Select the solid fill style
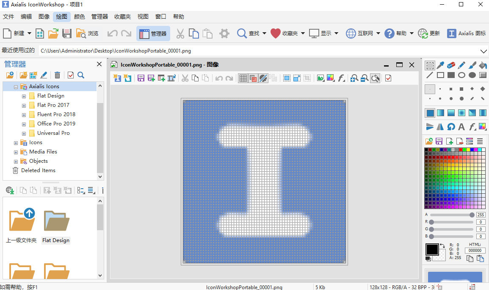The height and width of the screenshot is (290, 489). [430, 113]
